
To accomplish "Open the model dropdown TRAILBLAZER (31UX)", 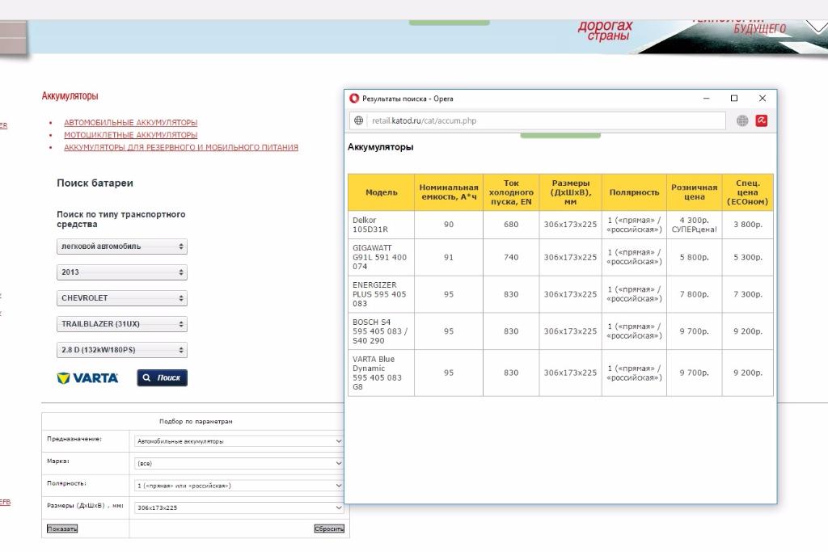I will coord(122,324).
